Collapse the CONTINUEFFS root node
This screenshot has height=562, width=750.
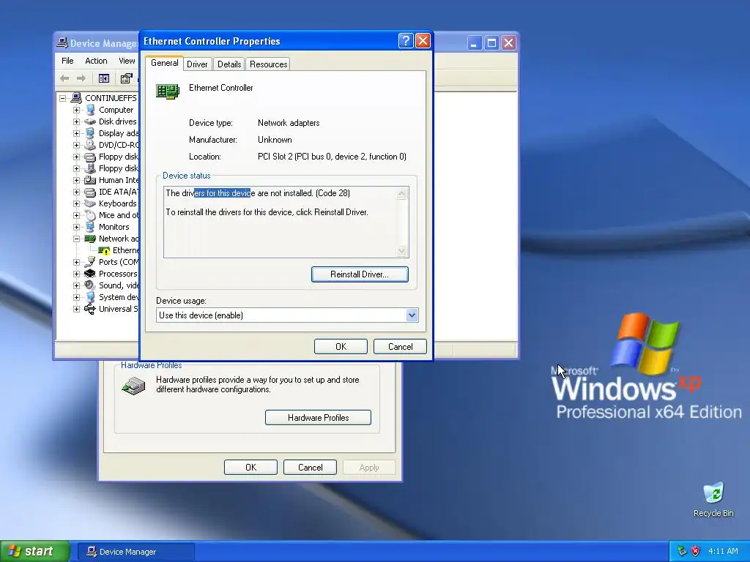pyautogui.click(x=63, y=98)
